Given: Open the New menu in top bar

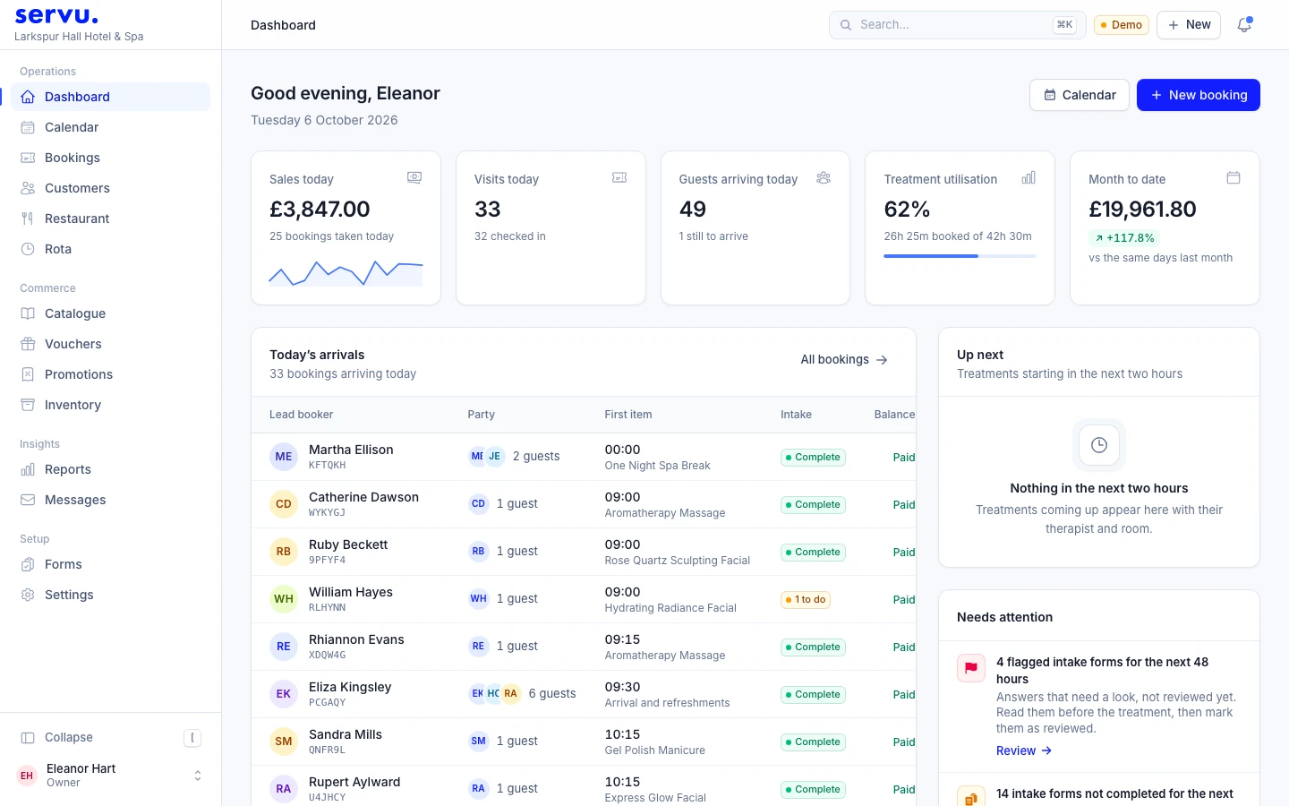Looking at the screenshot, I should click(x=1189, y=25).
